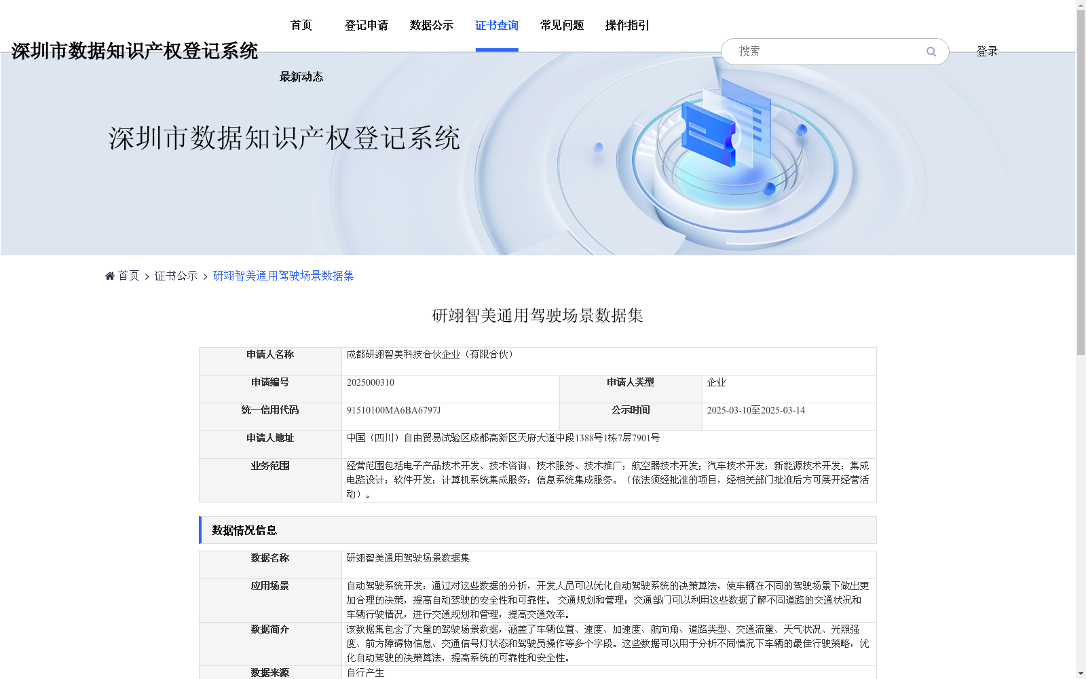1086x679 pixels.
Task: Click breadcrumb 研翊智美通用驾驶场景数据集
Action: [x=283, y=276]
